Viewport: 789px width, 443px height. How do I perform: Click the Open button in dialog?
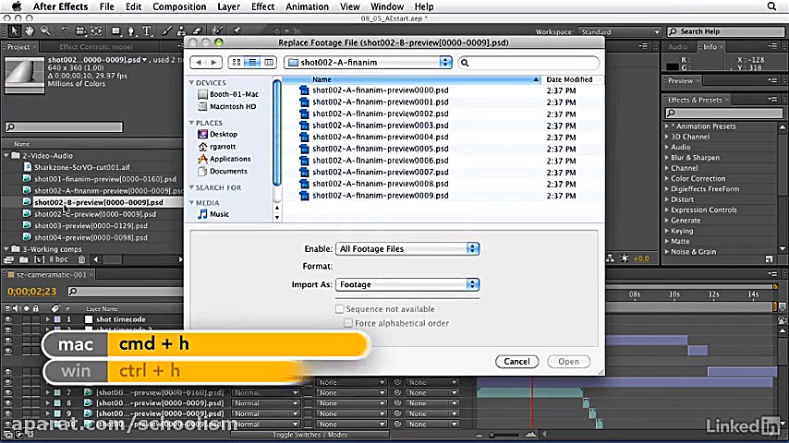[568, 362]
